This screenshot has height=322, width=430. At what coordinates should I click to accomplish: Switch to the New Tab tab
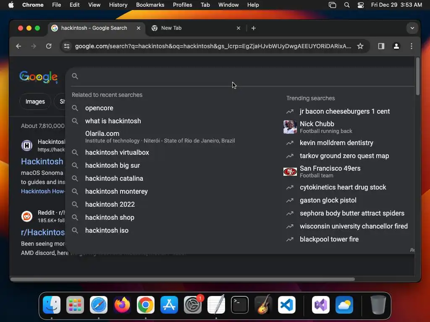[196, 28]
